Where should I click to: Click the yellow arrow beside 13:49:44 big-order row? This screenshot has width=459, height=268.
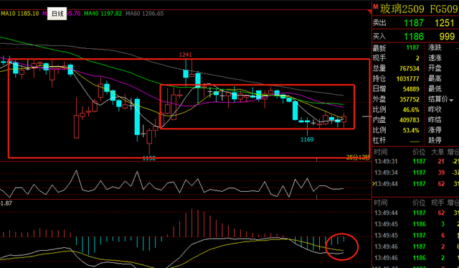373,184
